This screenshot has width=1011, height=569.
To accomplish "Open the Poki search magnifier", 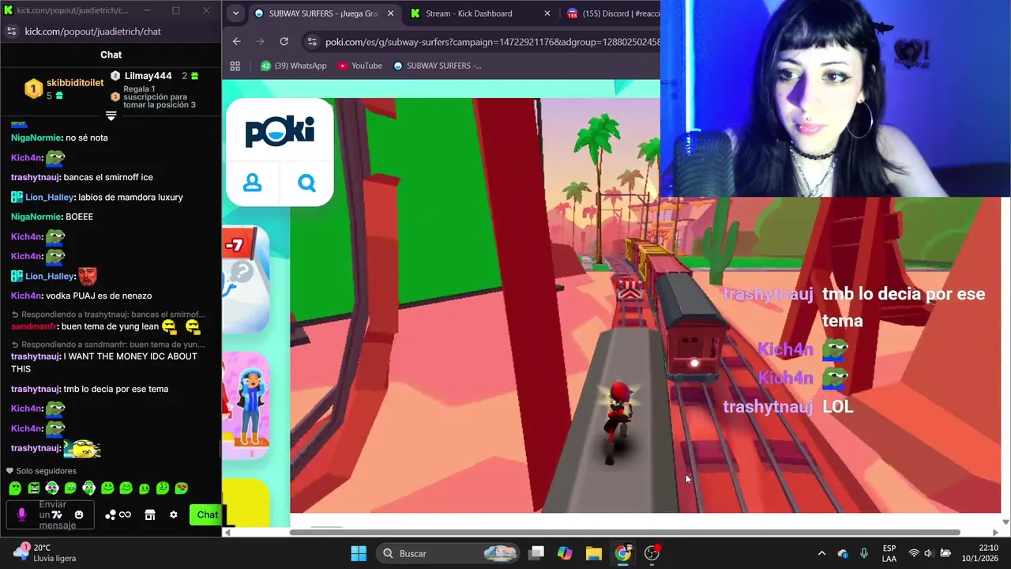I will tap(306, 183).
